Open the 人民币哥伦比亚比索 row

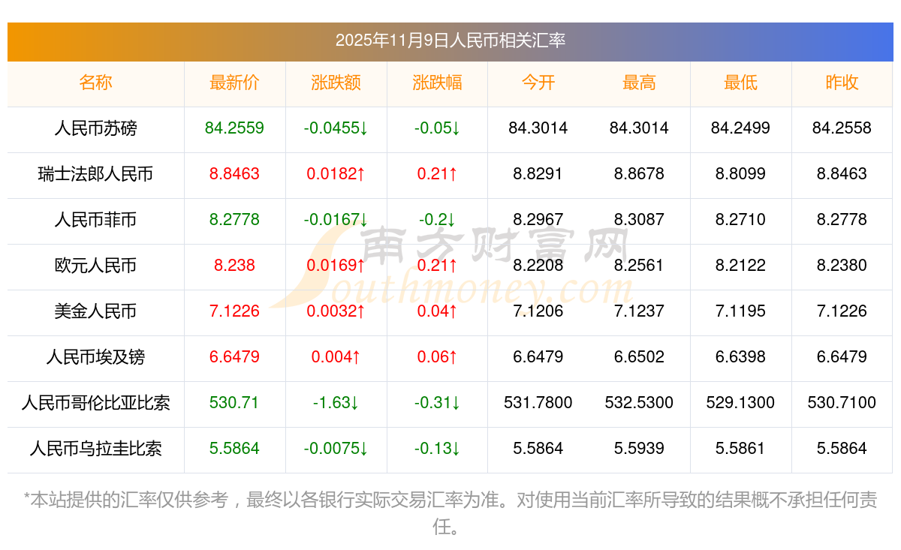point(95,403)
